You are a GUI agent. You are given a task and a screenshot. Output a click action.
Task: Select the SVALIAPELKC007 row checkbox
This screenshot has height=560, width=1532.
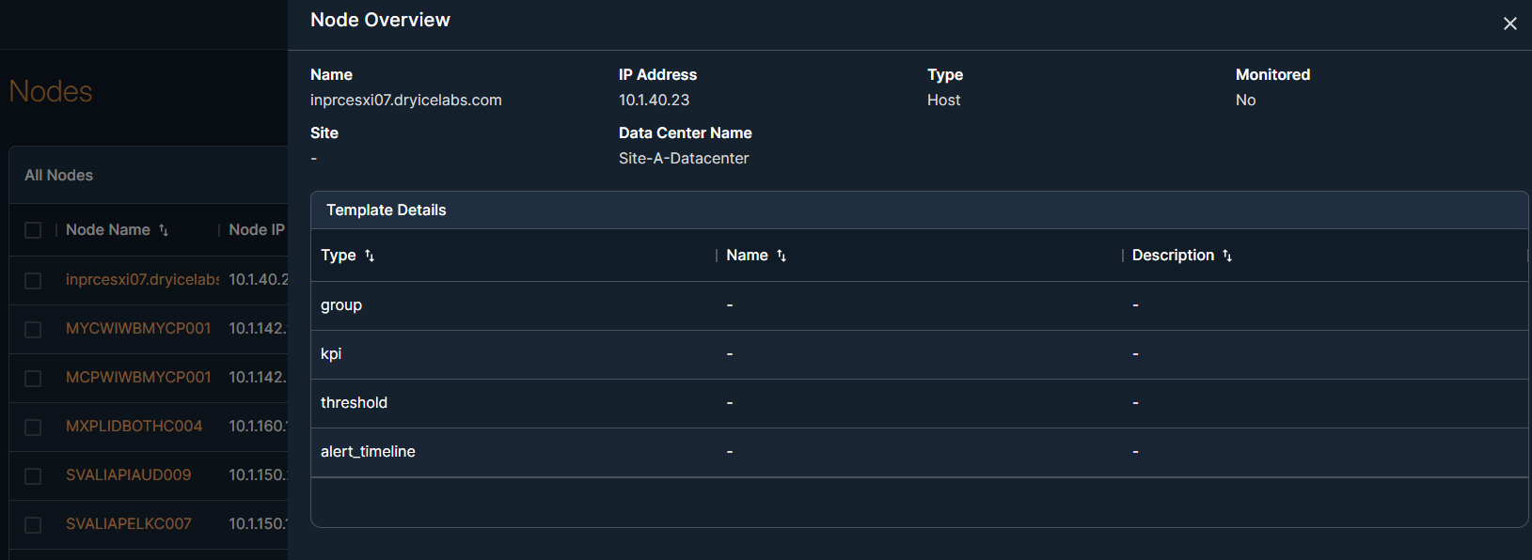click(33, 524)
